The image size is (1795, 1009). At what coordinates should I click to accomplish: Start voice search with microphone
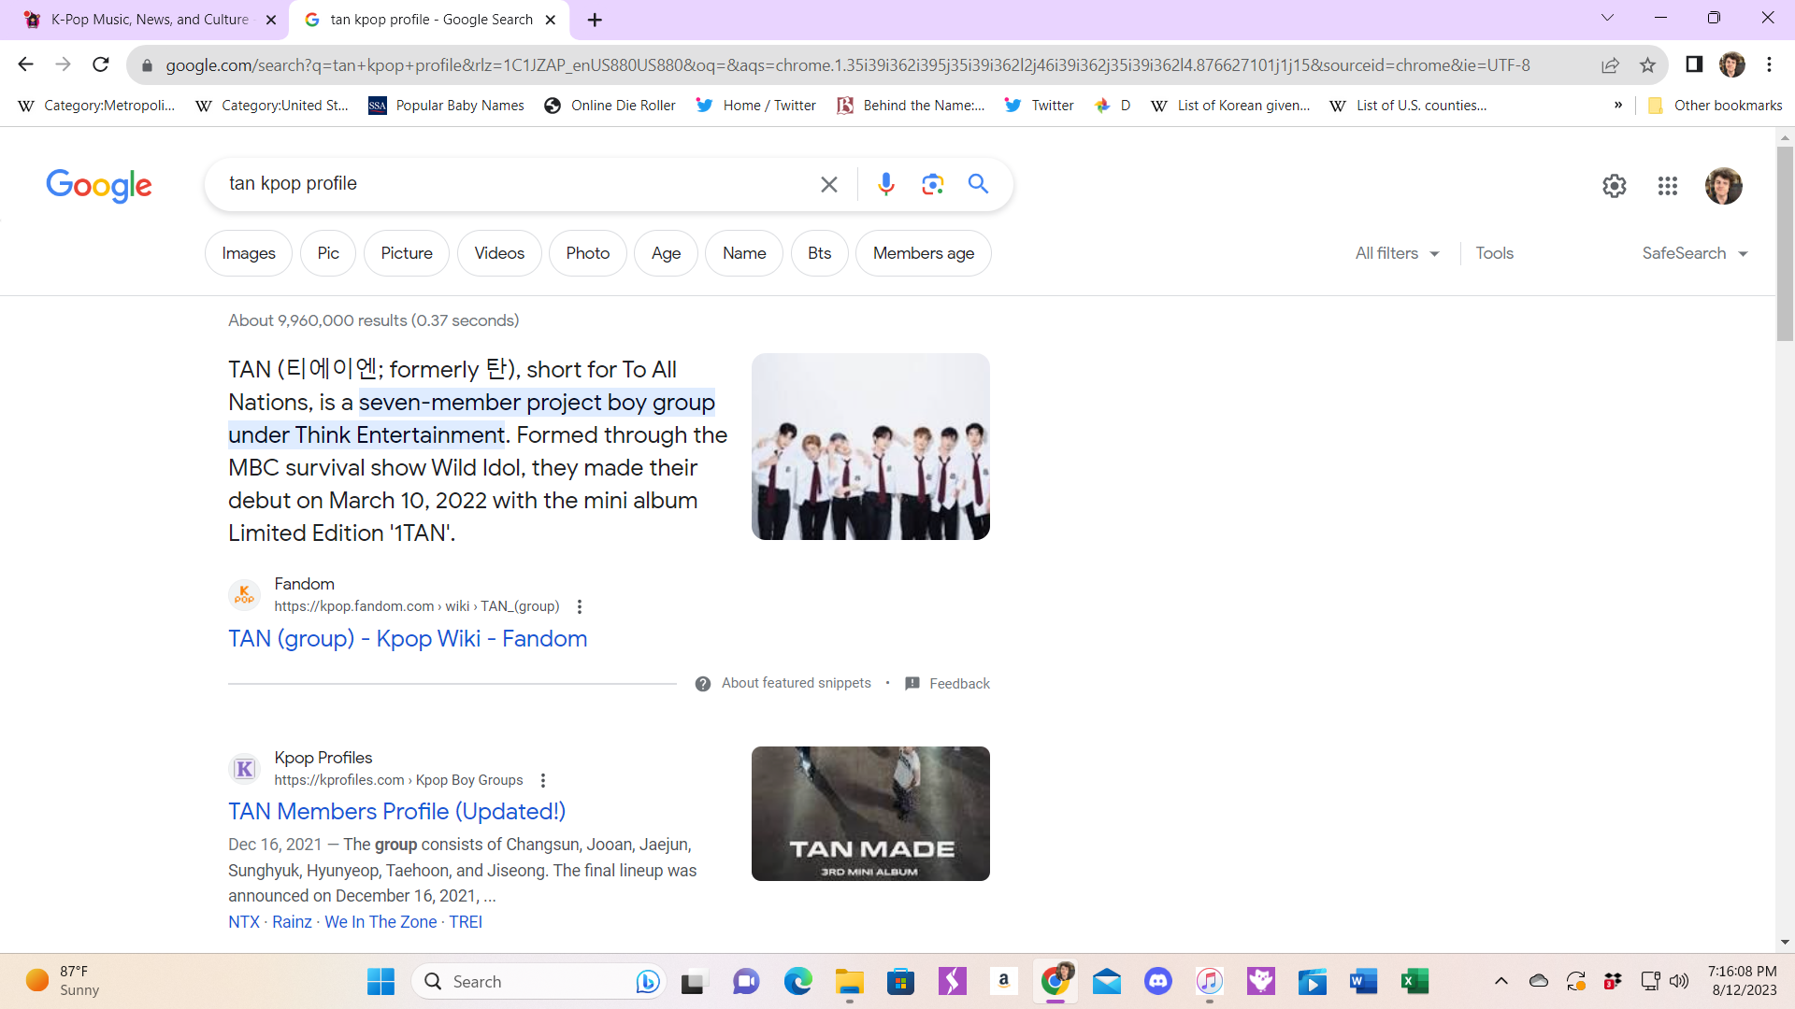886,184
